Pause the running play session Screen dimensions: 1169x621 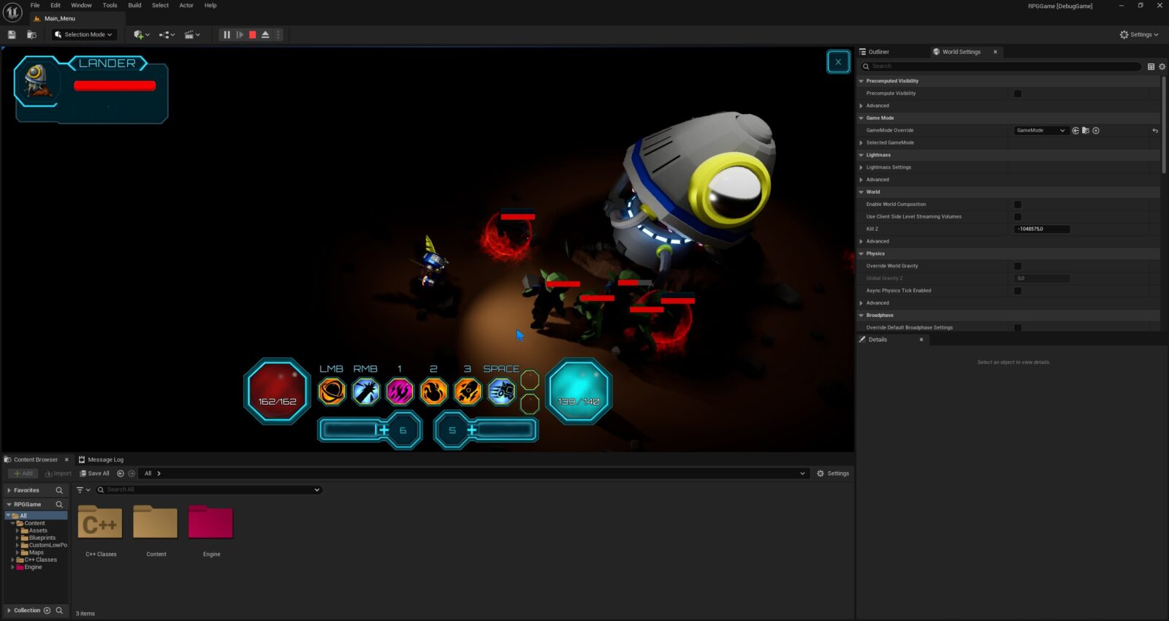tap(226, 34)
